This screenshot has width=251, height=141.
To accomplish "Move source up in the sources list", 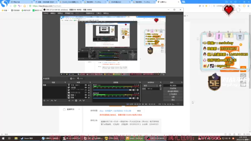I will click(80, 101).
